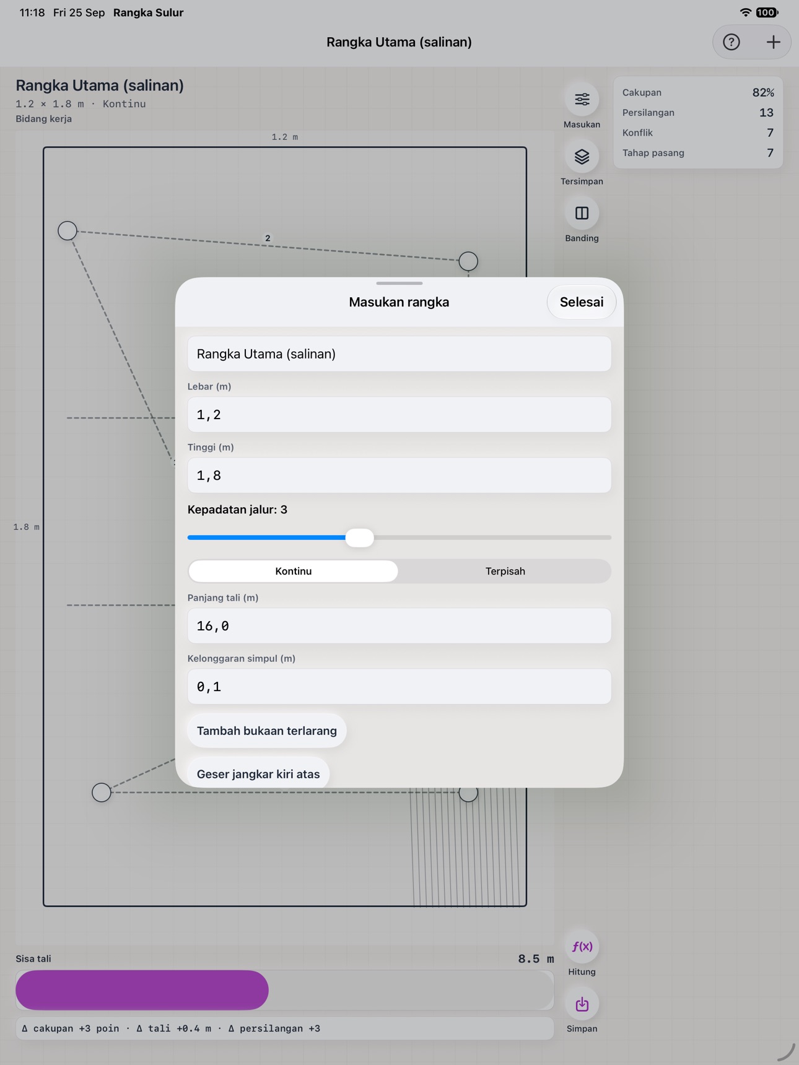Tap Tambah bukaan terlarang button
The height and width of the screenshot is (1065, 799).
click(267, 731)
